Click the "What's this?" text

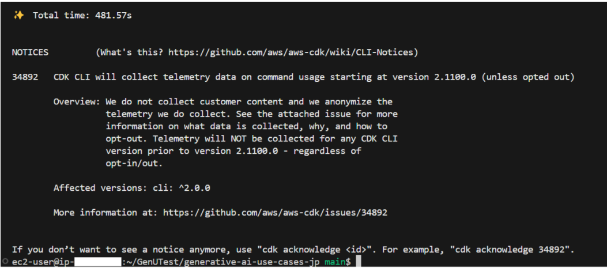click(131, 52)
